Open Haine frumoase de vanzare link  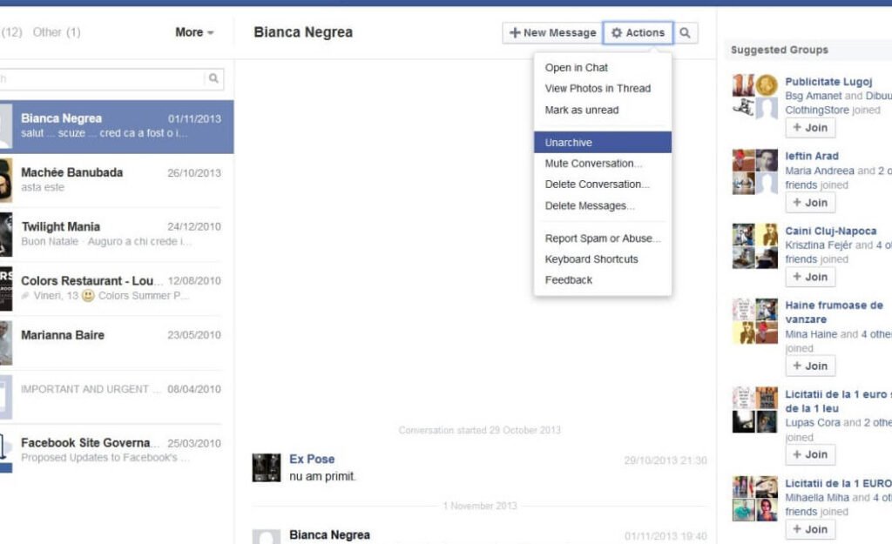click(x=834, y=312)
